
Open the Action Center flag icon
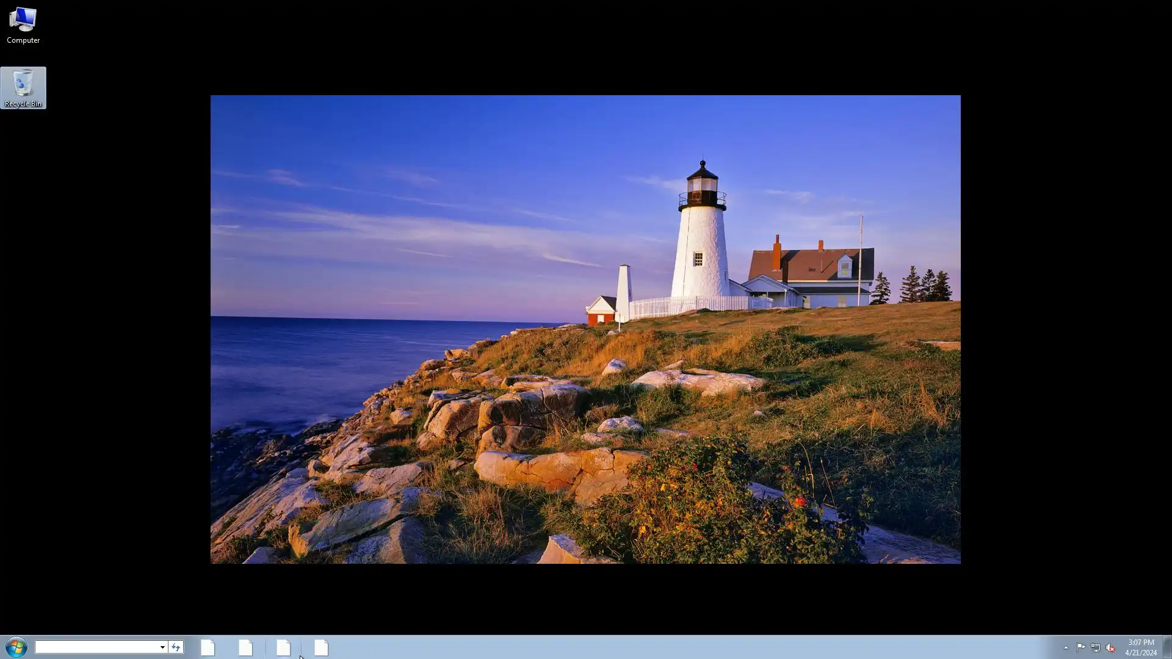(x=1080, y=647)
